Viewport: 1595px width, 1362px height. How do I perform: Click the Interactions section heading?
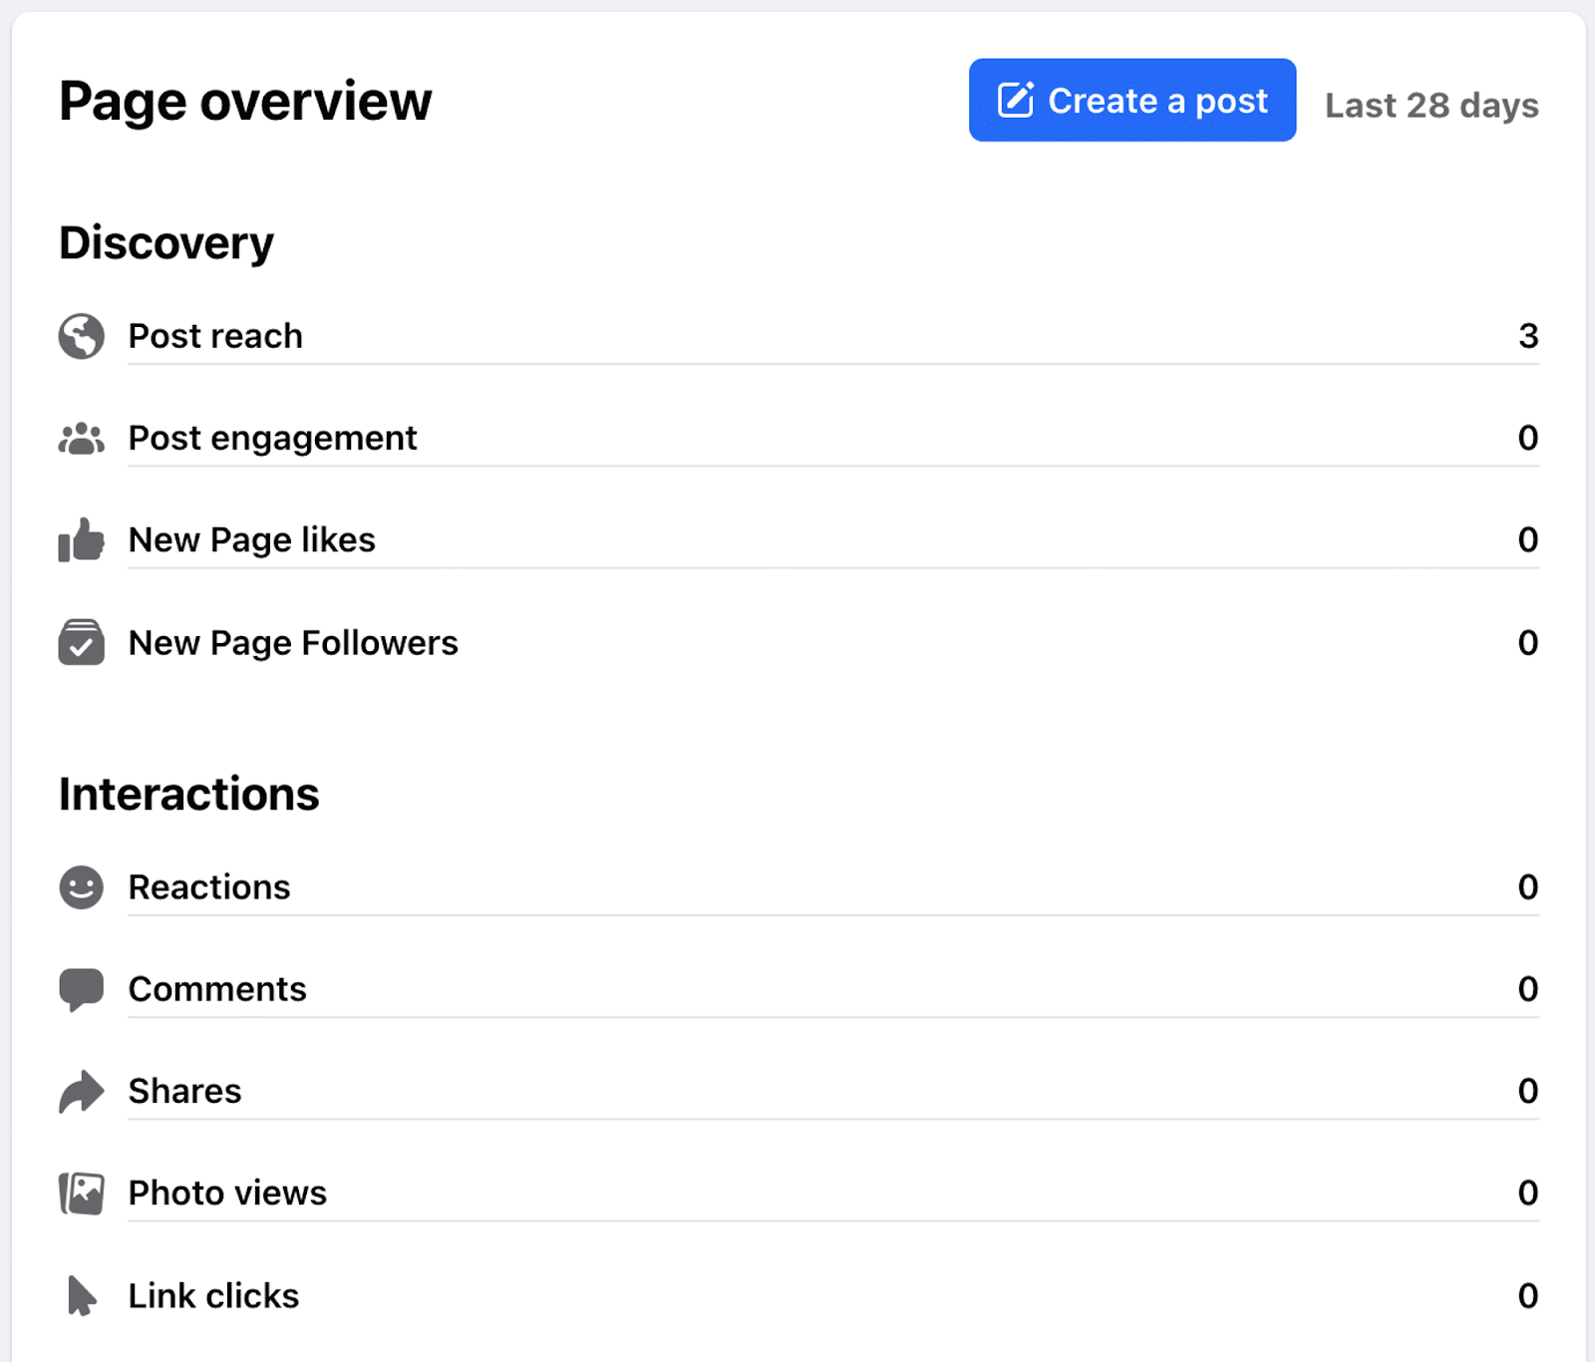click(189, 793)
